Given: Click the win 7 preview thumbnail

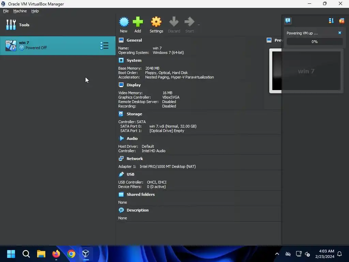Looking at the screenshot, I should click(306, 71).
